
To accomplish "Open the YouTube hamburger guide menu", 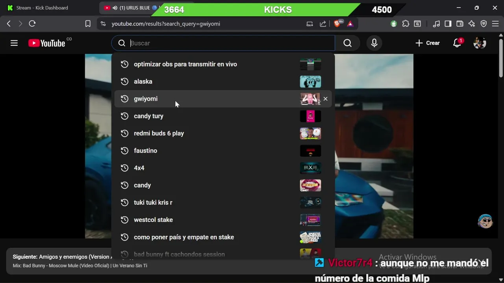I will [14, 43].
